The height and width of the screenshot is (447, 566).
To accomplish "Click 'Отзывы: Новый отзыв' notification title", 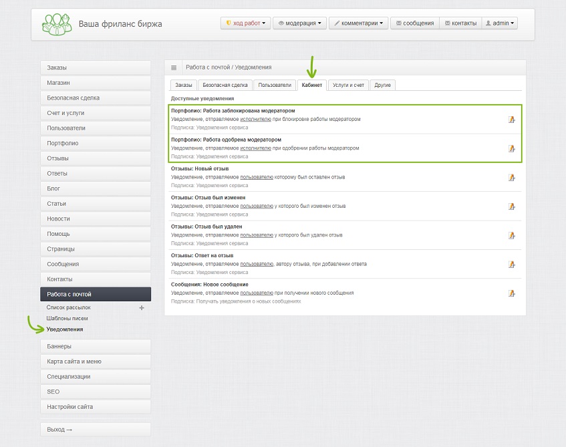I will click(x=200, y=168).
